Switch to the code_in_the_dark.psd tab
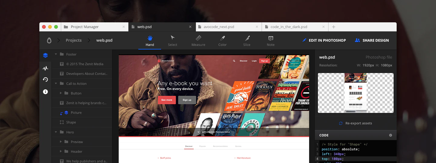 [295, 27]
